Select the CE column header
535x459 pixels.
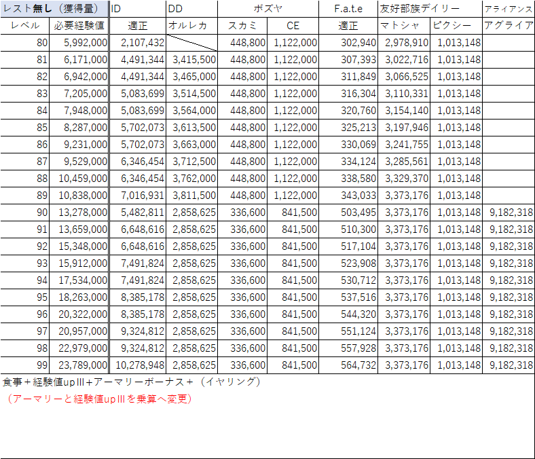click(x=293, y=26)
